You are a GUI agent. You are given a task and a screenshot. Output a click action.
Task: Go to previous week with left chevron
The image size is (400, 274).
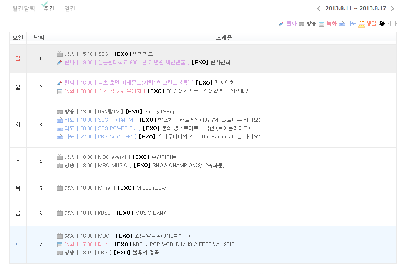(319, 8)
